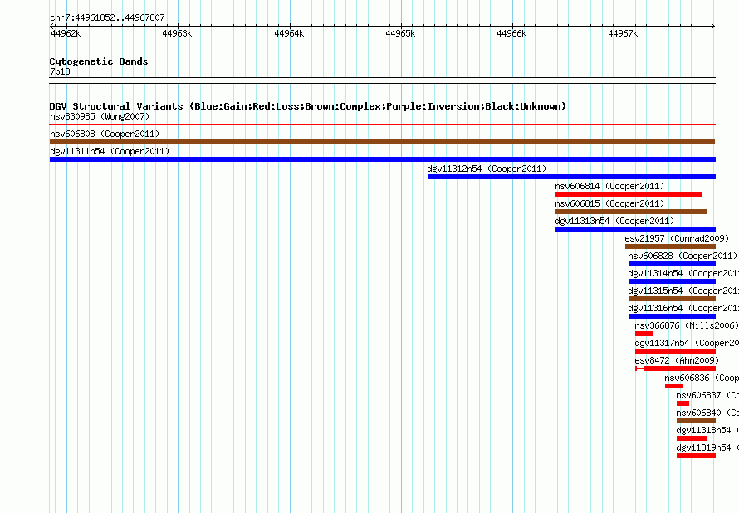Open the nsv606836 variant label
The image size is (739, 513).
click(x=702, y=378)
